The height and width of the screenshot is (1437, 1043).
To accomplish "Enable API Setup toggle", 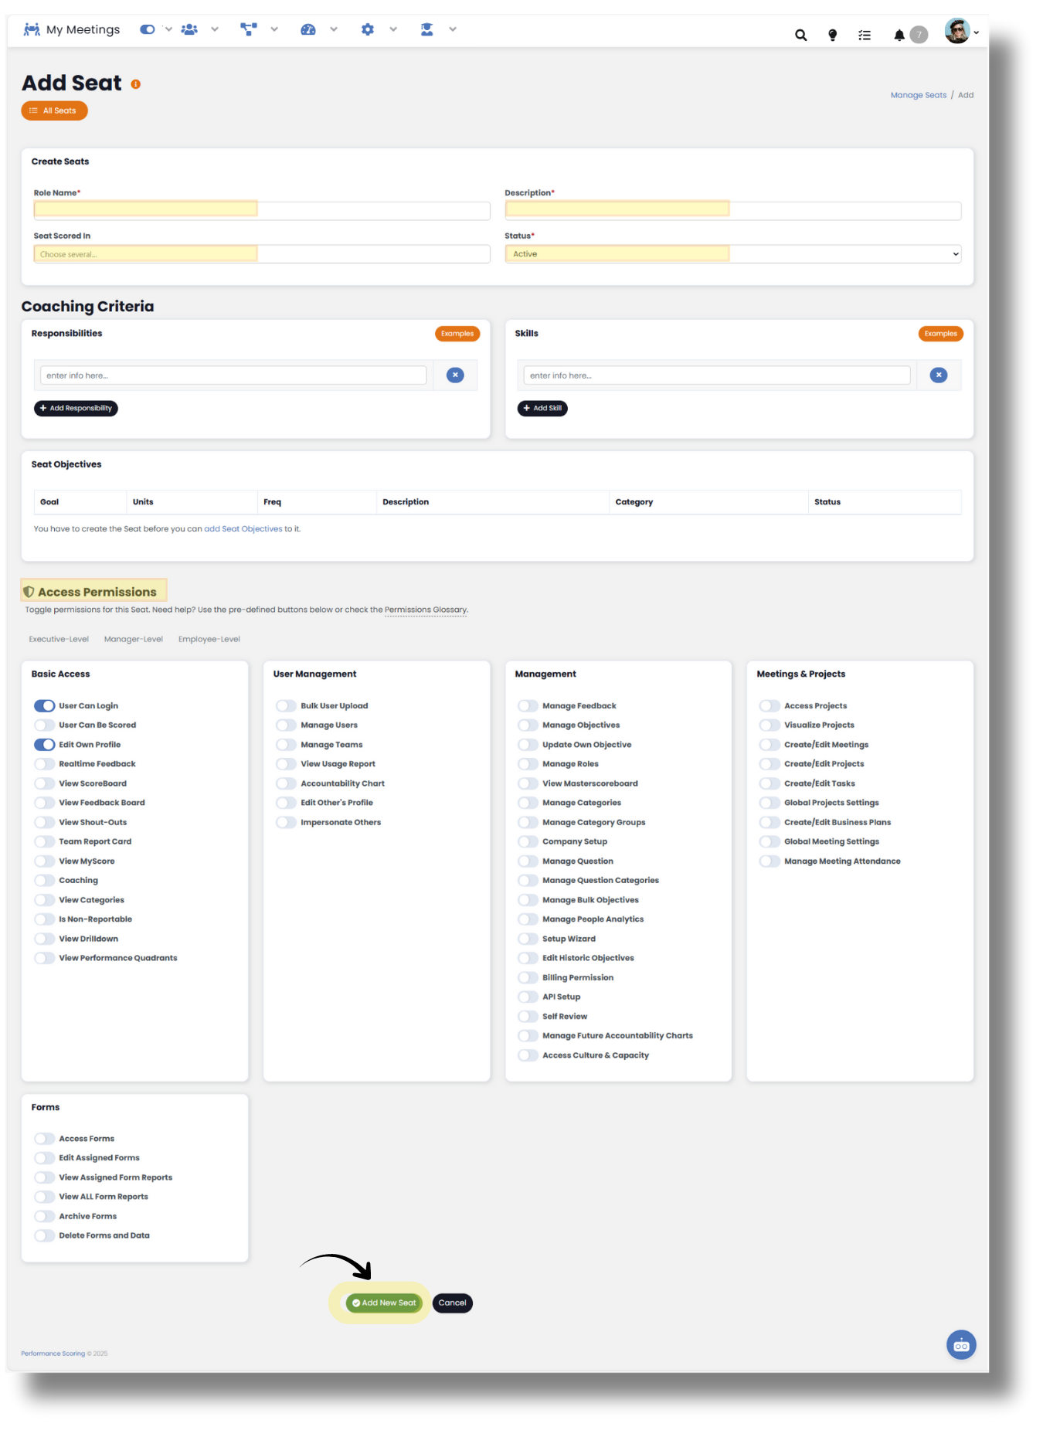I will coord(528,997).
